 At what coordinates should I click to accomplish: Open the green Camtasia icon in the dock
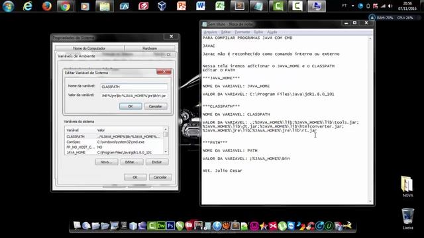pos(152,226)
